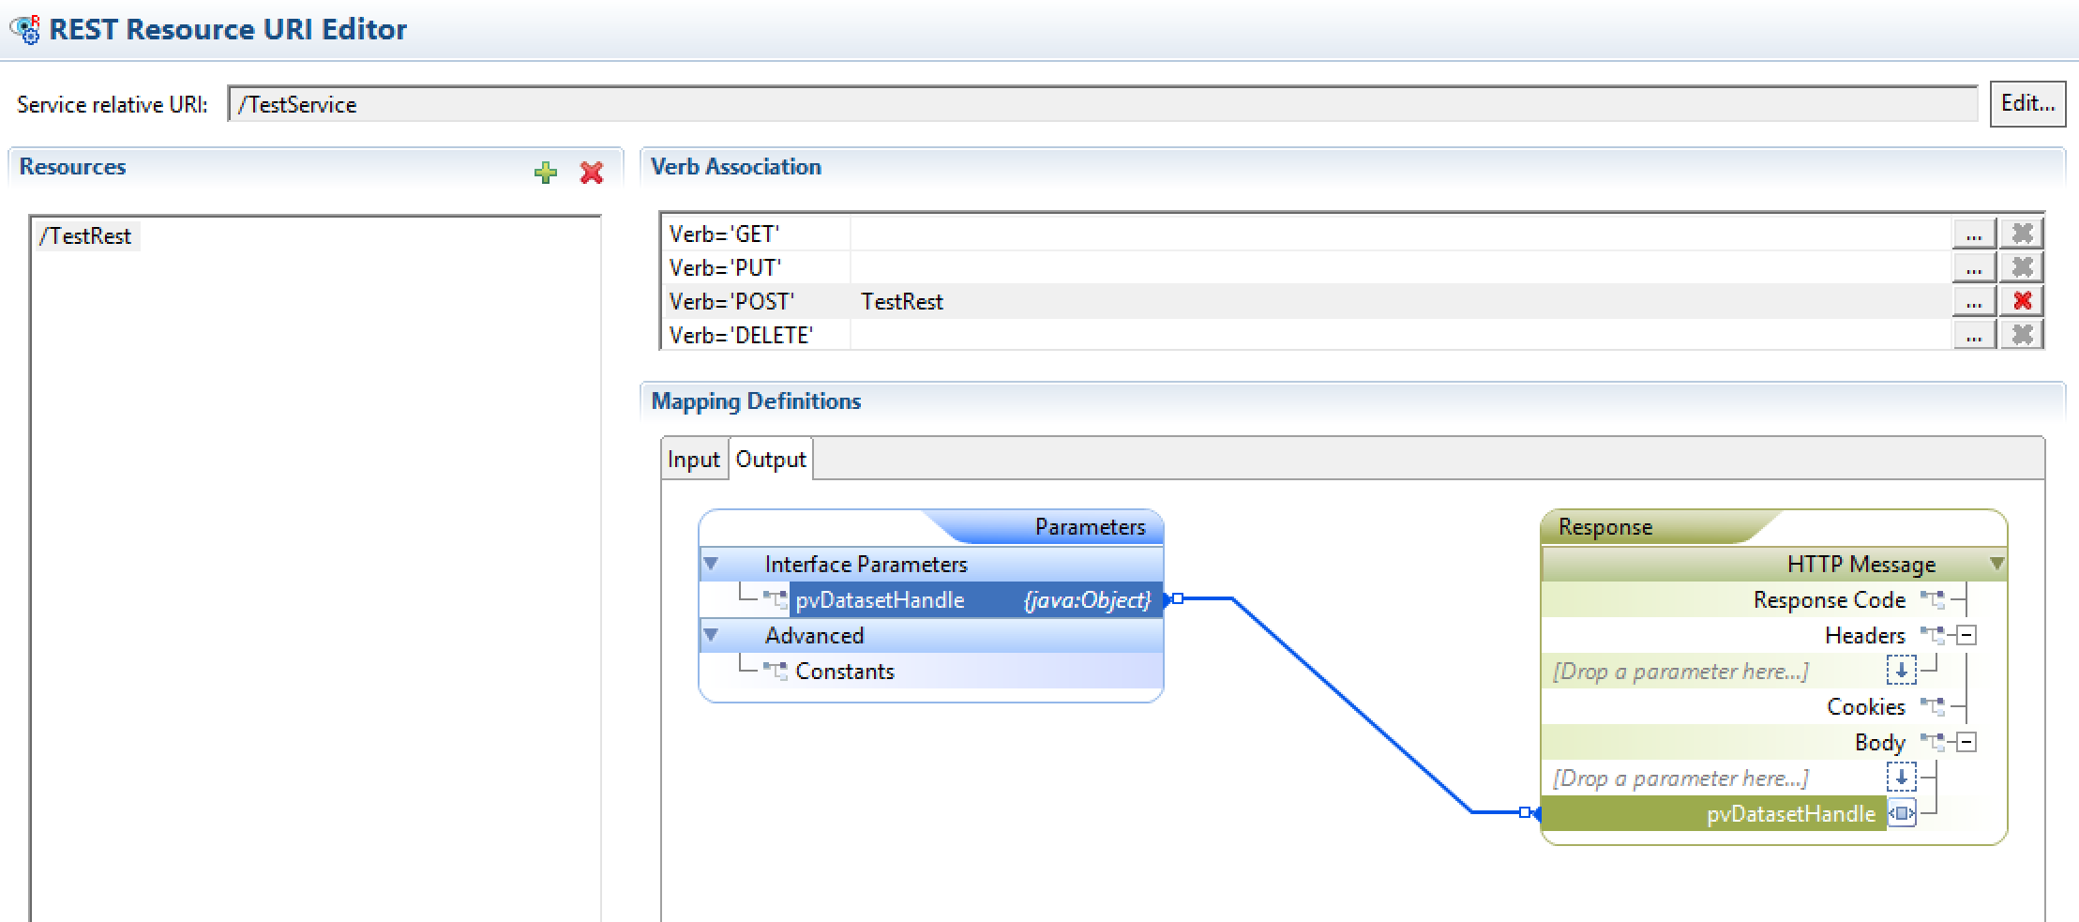This screenshot has width=2079, height=922.
Task: Select the Constants item under Advanced
Action: click(x=844, y=671)
